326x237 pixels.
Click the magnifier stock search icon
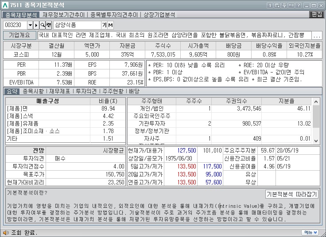[43, 25]
